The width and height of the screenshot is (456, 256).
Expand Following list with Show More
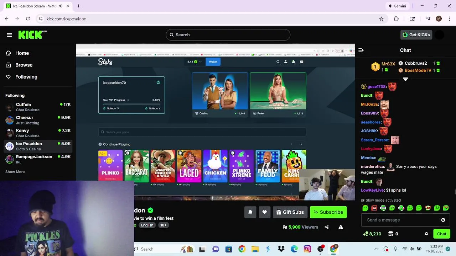[15, 172]
